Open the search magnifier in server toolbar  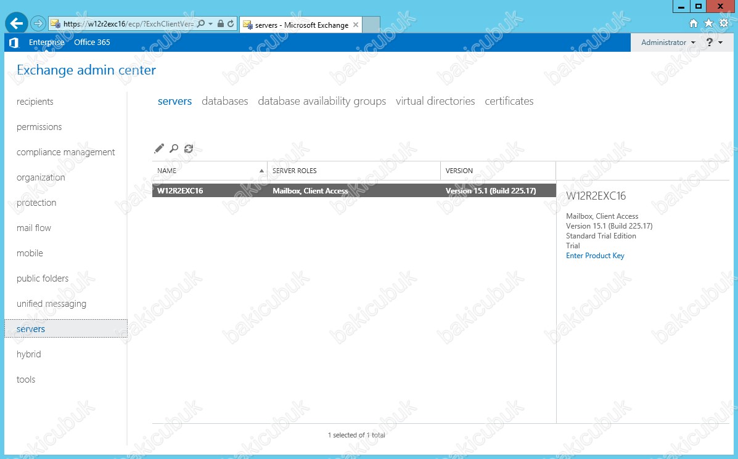(x=174, y=148)
